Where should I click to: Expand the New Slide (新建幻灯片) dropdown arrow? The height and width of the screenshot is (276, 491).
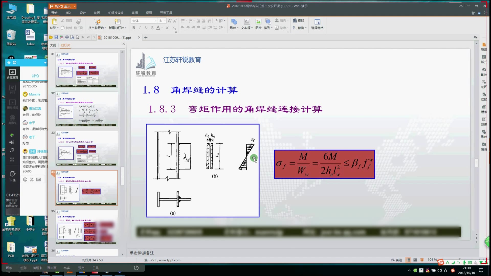click(x=126, y=28)
